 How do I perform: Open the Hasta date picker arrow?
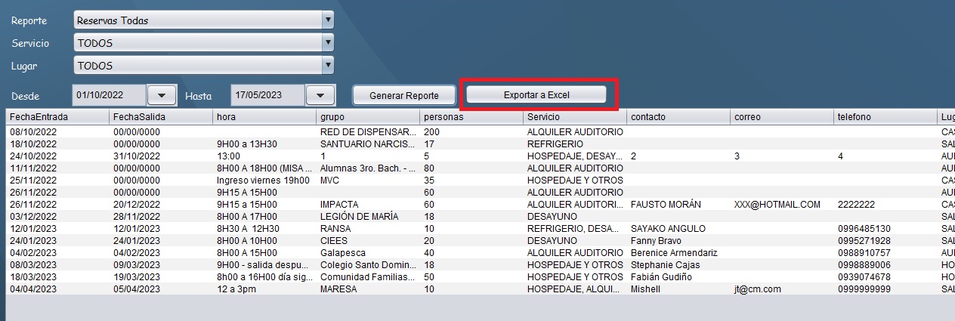click(x=320, y=95)
